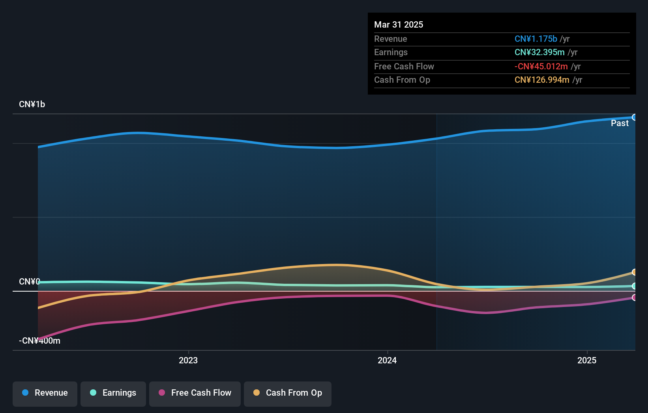Click the -CN¥45.012m free cash flow value
648x413 pixels.
point(541,66)
